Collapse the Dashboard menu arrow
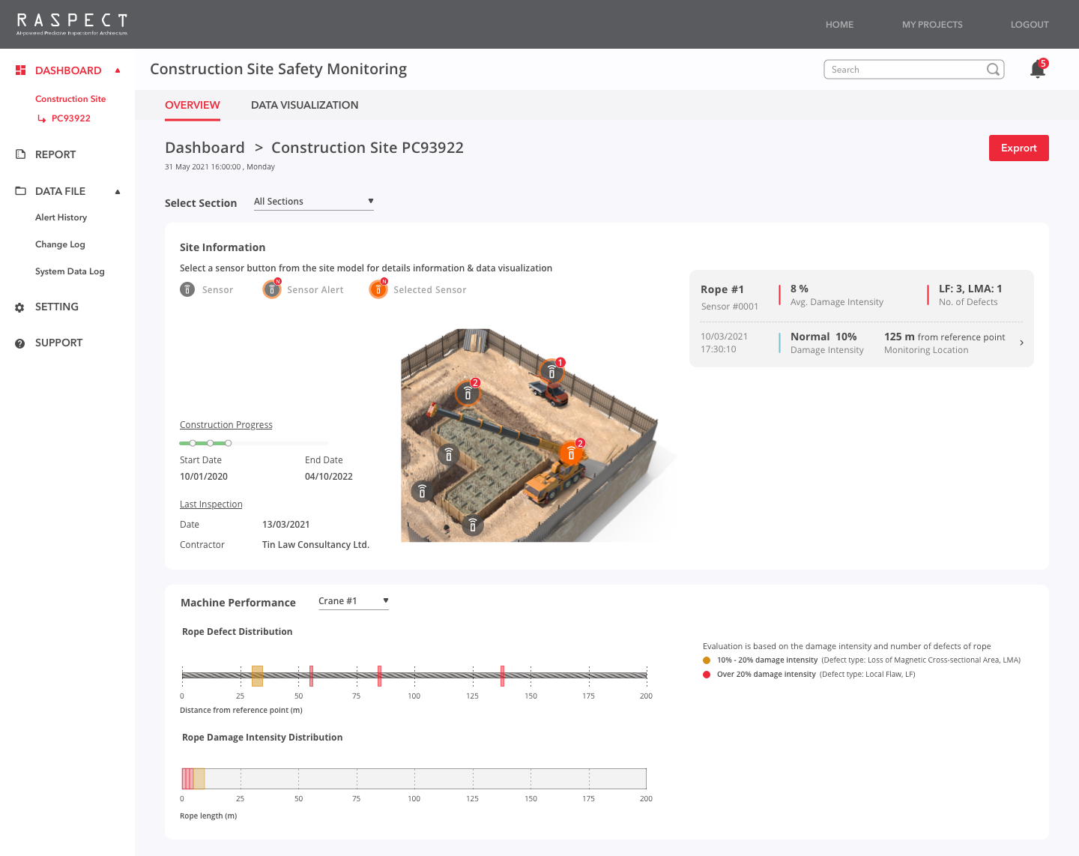Image resolution: width=1079 pixels, height=856 pixels. click(x=118, y=70)
